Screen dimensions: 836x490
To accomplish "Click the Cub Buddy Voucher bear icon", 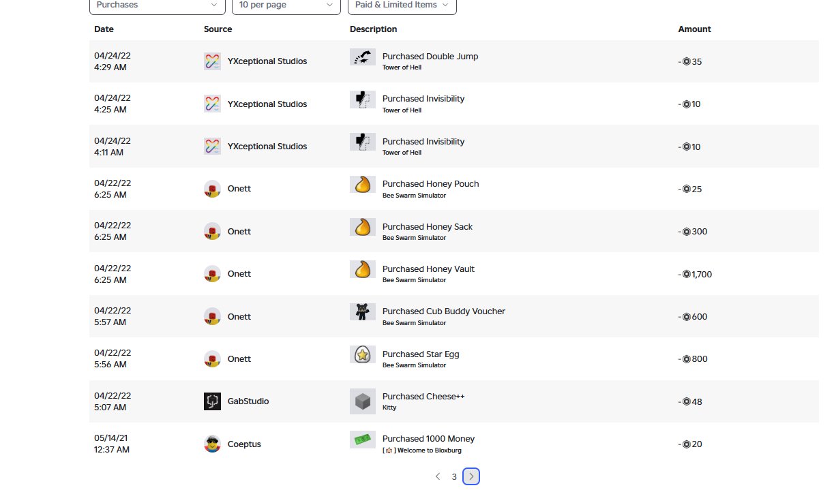I will coord(363,312).
